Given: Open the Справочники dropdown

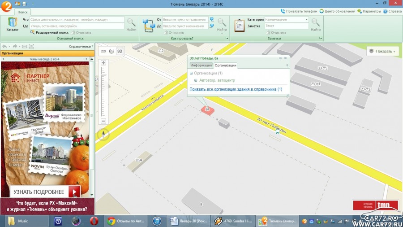Looking at the screenshot, I should (81, 46).
